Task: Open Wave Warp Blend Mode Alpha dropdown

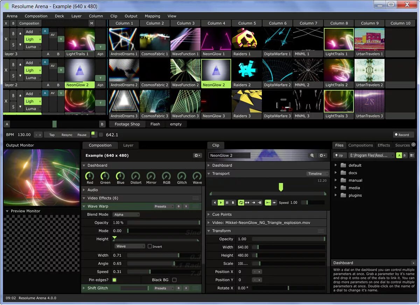Action: point(126,214)
